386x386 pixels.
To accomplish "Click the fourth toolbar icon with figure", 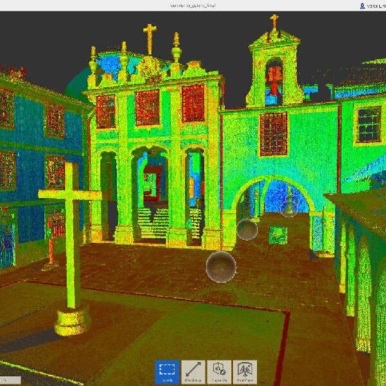I will tap(244, 372).
